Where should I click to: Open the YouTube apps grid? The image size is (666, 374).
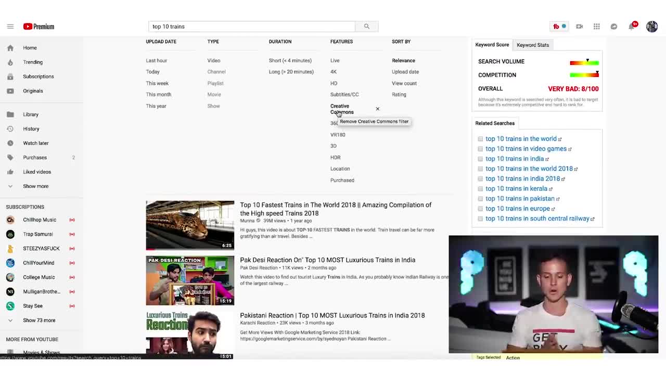(596, 26)
